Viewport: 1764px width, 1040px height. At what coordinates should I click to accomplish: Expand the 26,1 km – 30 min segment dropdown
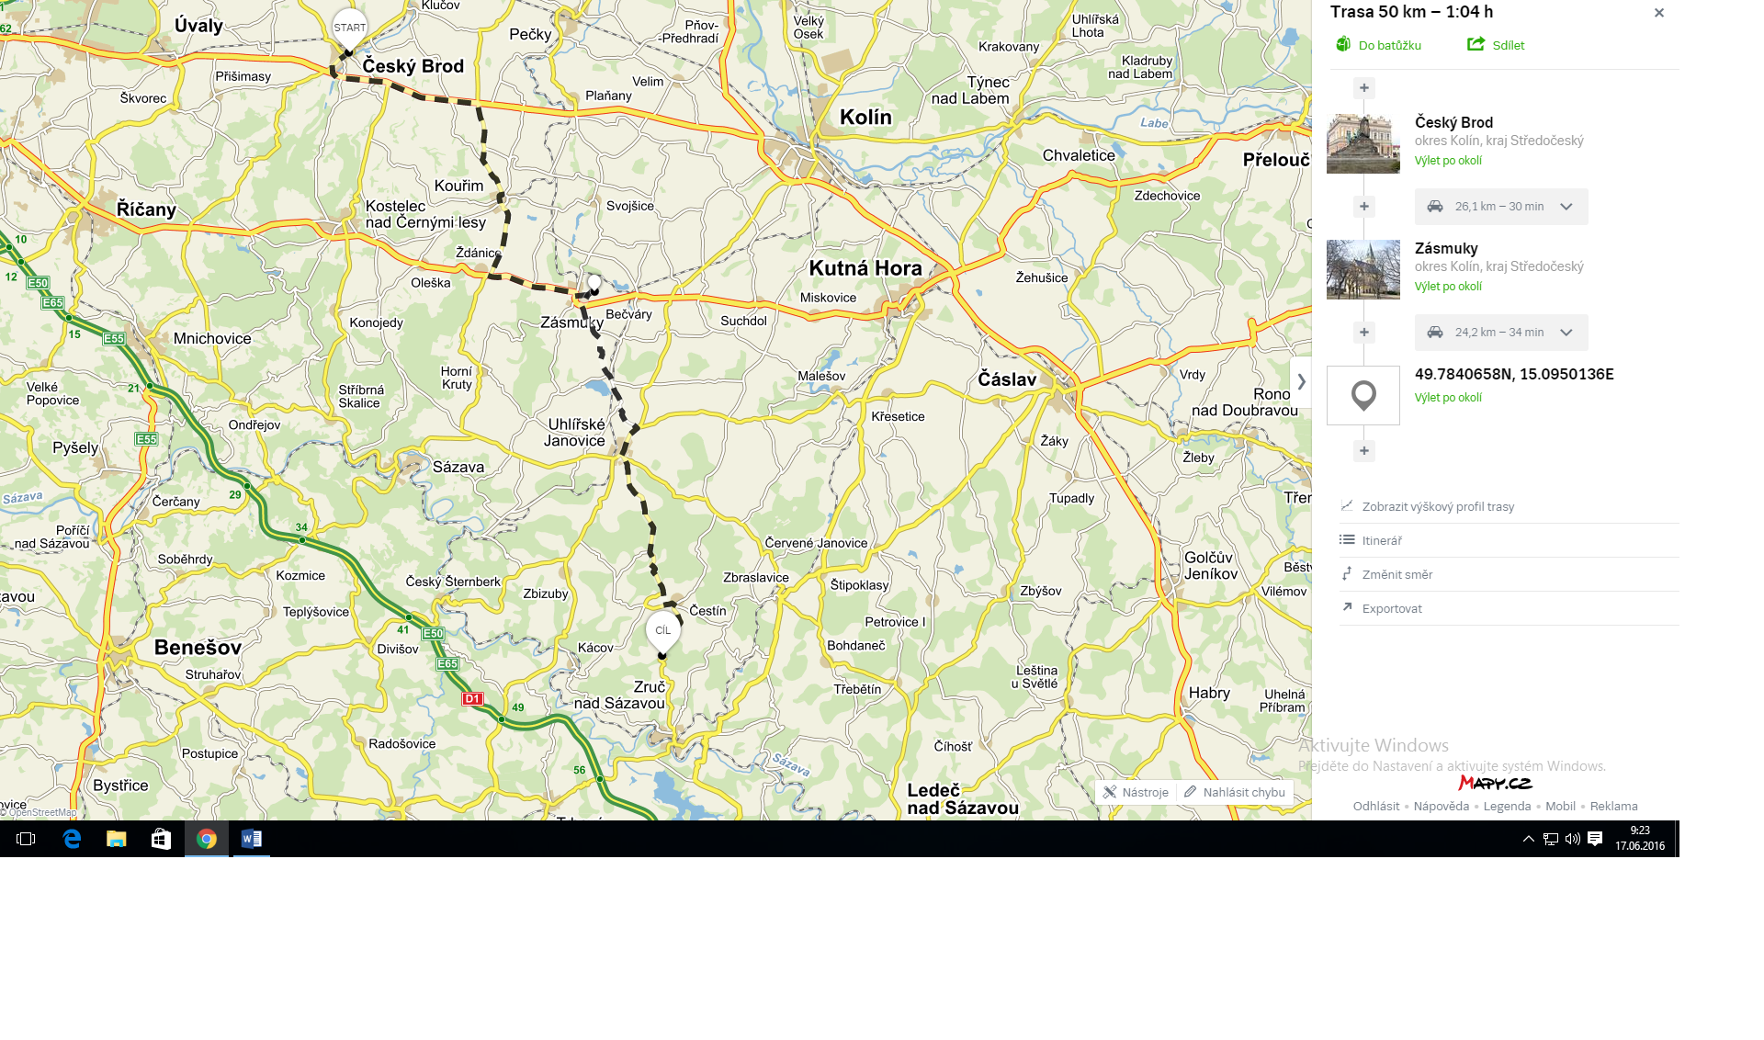tap(1566, 207)
